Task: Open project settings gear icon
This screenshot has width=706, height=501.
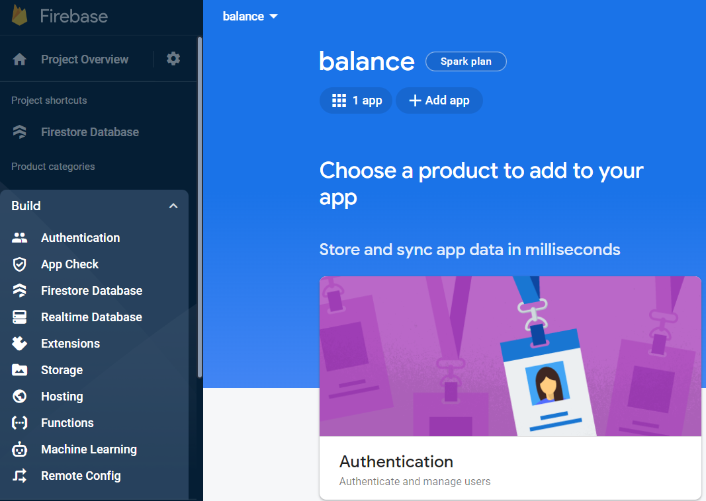Action: pyautogui.click(x=173, y=58)
